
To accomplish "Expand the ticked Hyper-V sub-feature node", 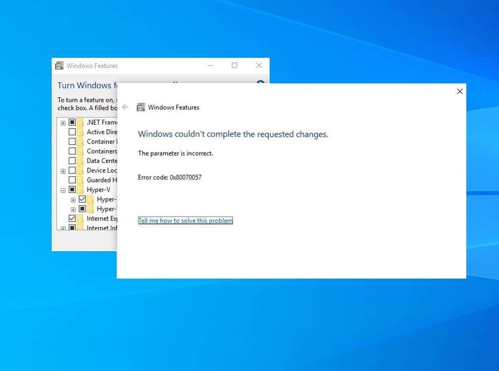I will click(73, 200).
